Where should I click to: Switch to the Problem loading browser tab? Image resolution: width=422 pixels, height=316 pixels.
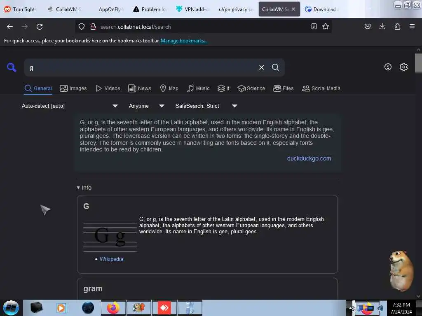coord(150,9)
